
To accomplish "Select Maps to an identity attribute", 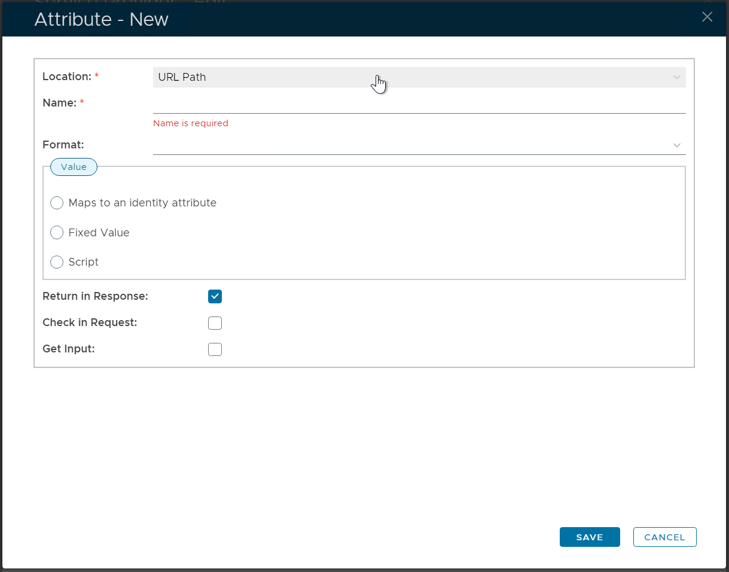I will click(57, 203).
